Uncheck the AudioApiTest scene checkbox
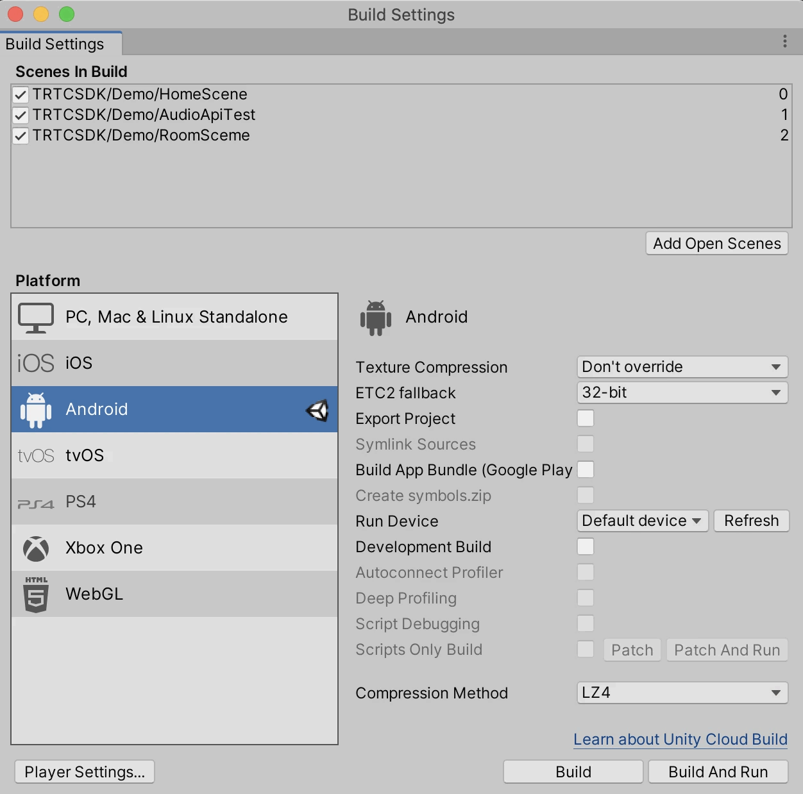Image resolution: width=803 pixels, height=794 pixels. pyautogui.click(x=21, y=115)
